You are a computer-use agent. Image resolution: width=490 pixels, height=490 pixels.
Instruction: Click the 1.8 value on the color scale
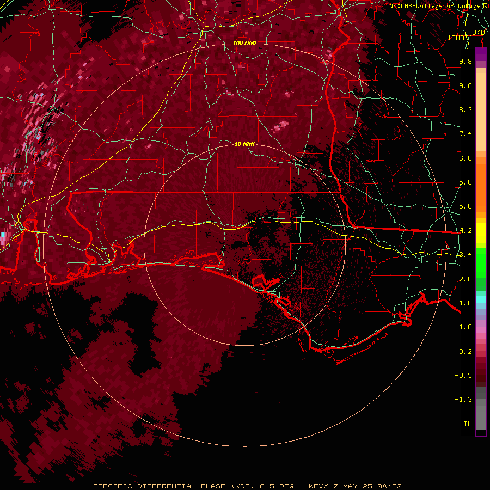click(x=465, y=303)
